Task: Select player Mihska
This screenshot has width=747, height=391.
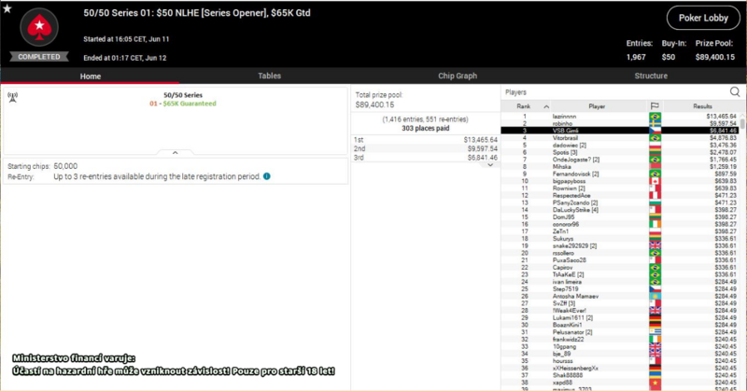Action: 562,167
